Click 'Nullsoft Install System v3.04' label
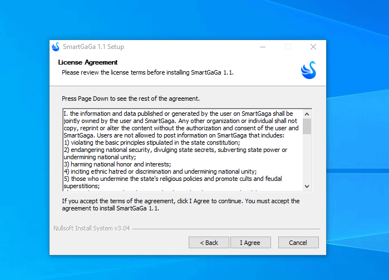Image resolution: width=389 pixels, height=280 pixels. [91, 228]
